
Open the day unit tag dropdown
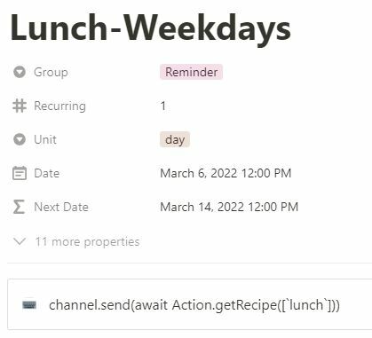tap(175, 139)
